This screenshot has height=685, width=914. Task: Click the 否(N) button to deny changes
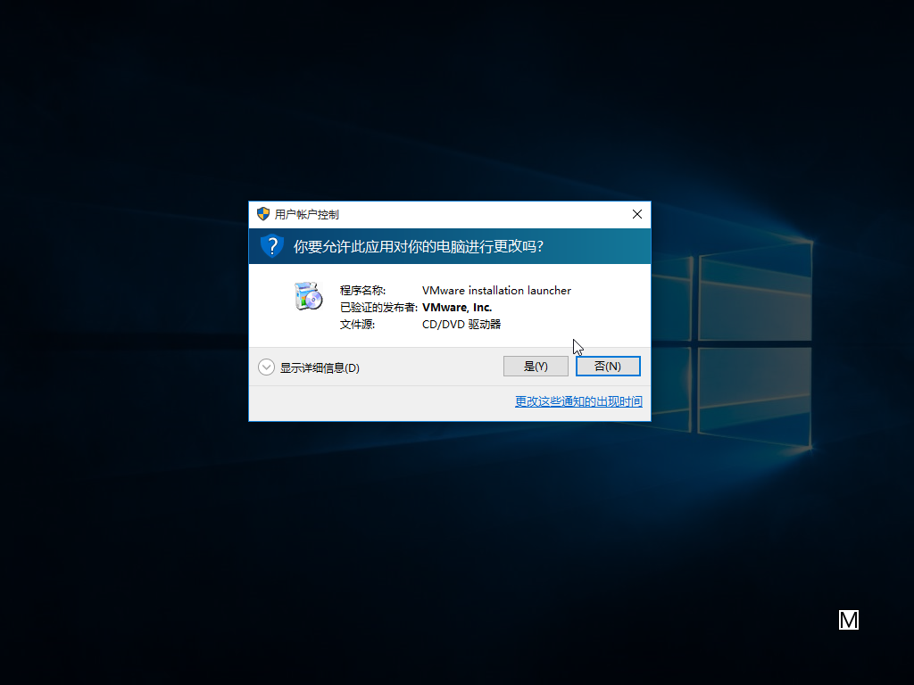pyautogui.click(x=608, y=367)
